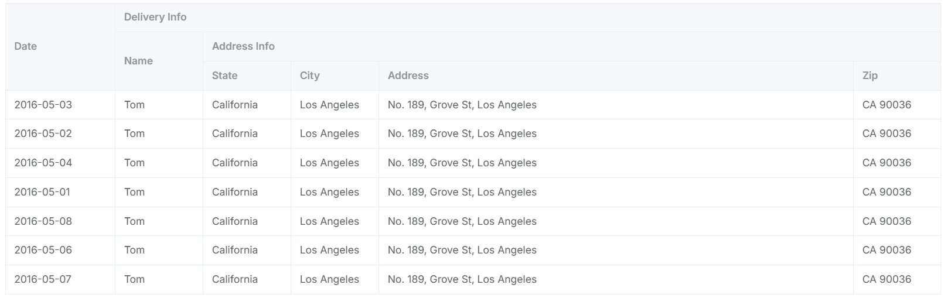Image resolution: width=948 pixels, height=298 pixels.
Task: Click Los Angeles city in 2016-05-04 row
Action: [329, 163]
